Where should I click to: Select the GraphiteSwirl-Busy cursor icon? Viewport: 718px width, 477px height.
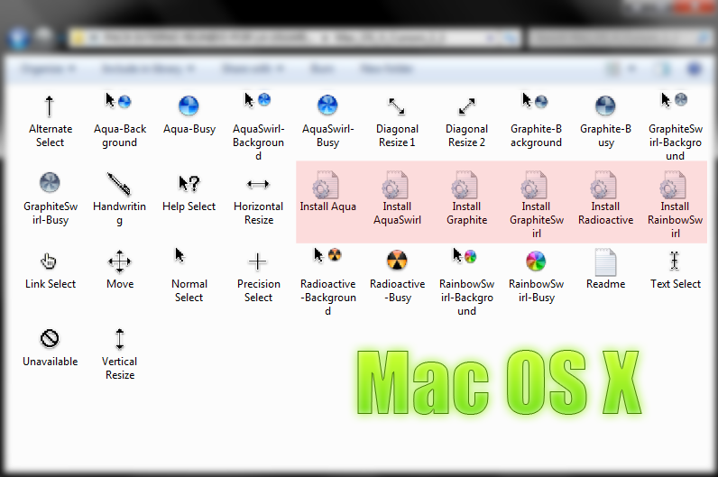50,198
